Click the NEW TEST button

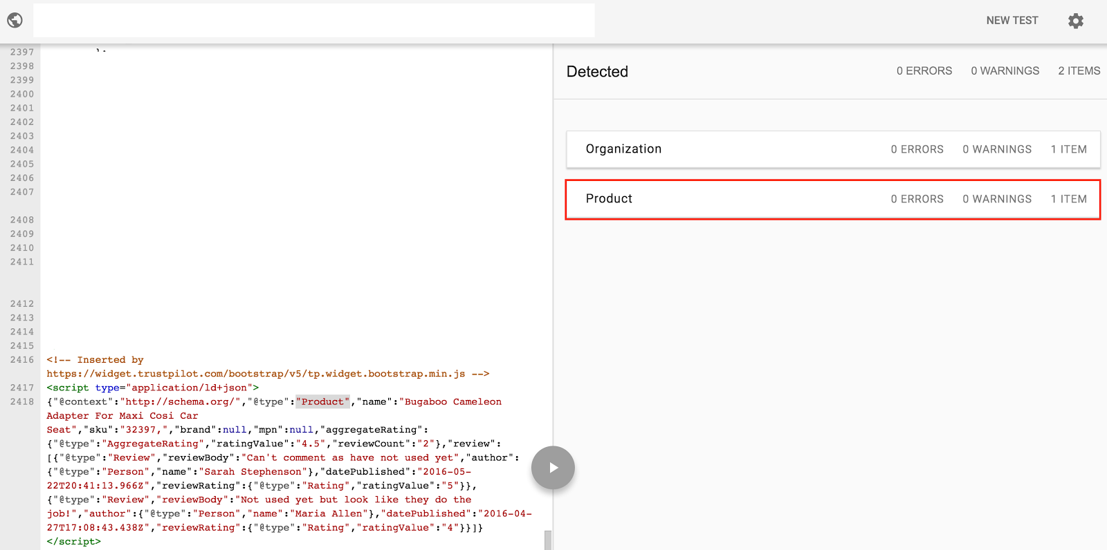(1012, 21)
